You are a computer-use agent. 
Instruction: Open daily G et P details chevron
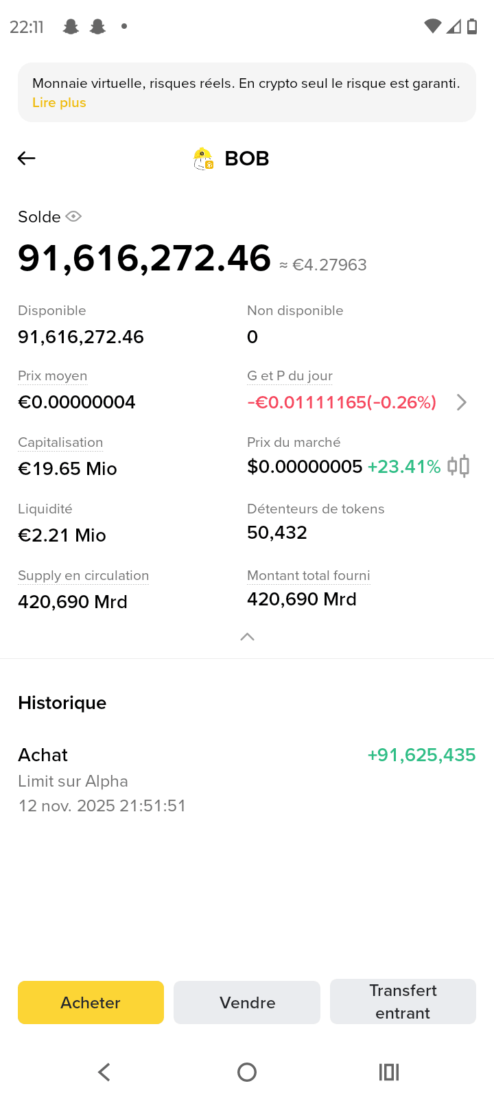tap(462, 402)
